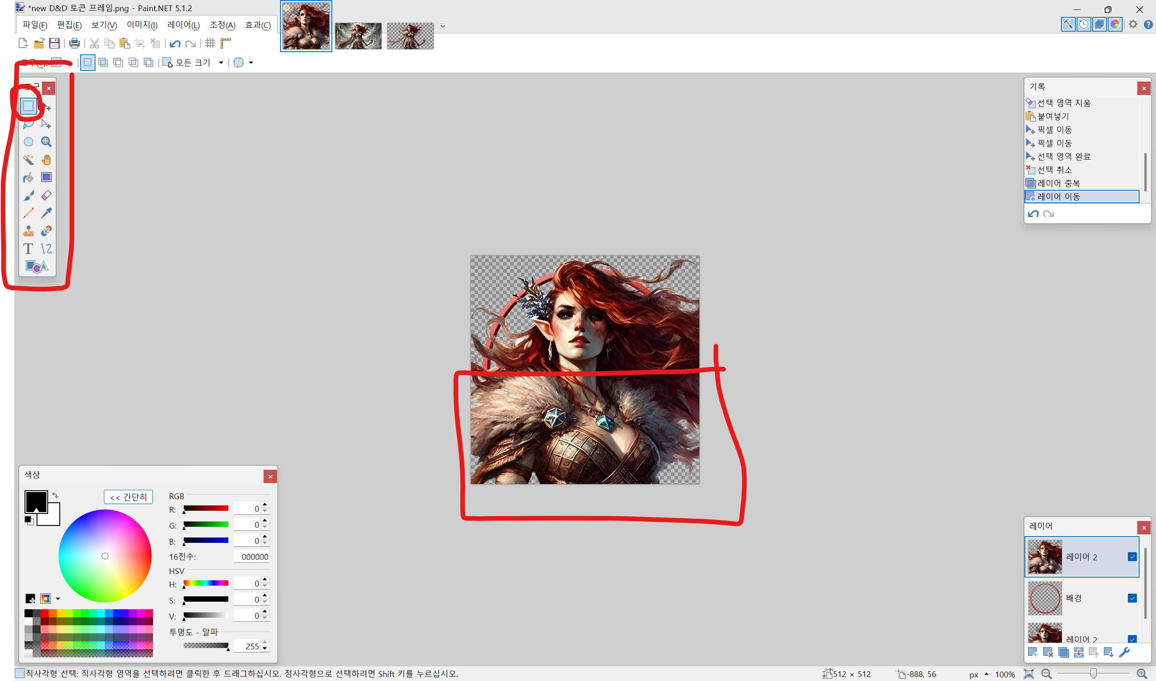Increase the H value stepper
Viewport: 1156px width, 681px height.
[265, 579]
